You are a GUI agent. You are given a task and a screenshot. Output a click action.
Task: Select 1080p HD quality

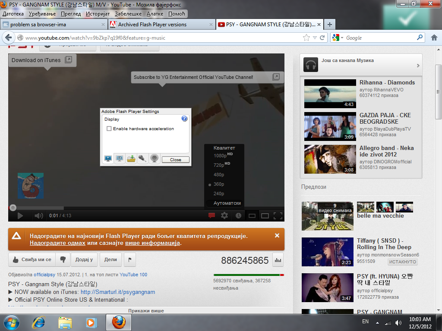click(224, 155)
